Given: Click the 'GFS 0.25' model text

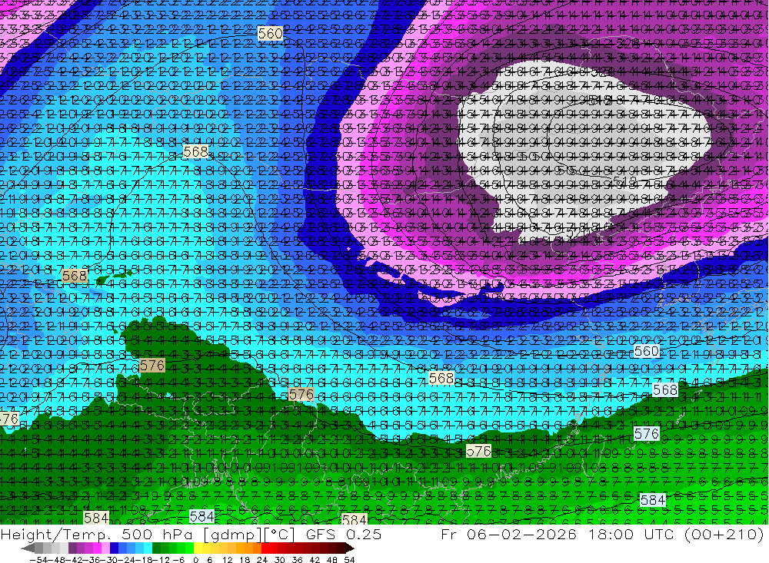Looking at the screenshot, I should [343, 535].
